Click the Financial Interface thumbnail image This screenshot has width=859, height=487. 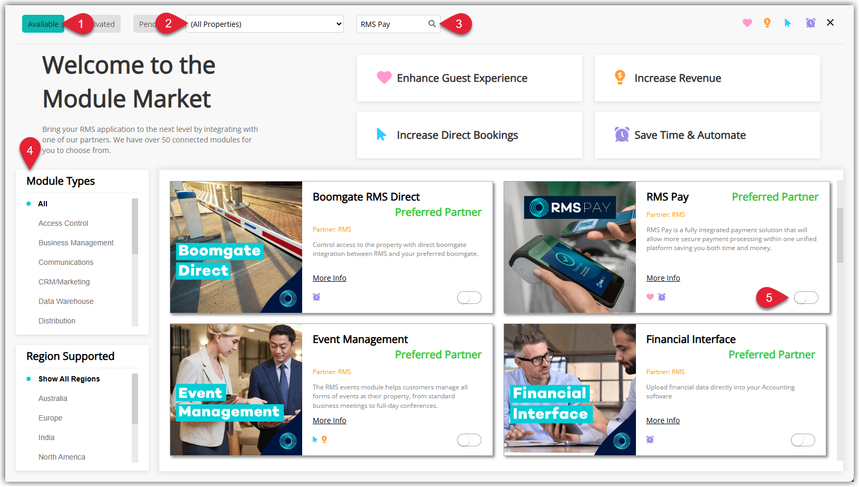[x=570, y=389]
